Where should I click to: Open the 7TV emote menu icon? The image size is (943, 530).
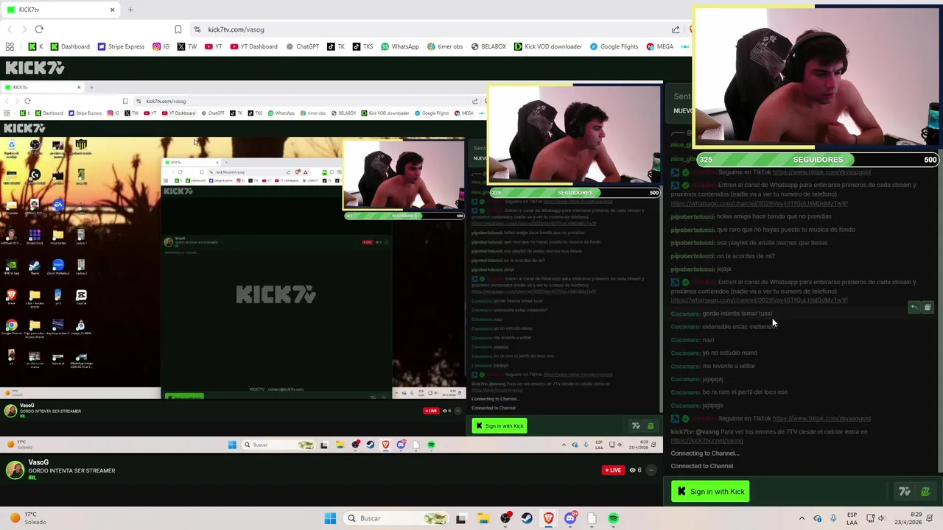905,492
